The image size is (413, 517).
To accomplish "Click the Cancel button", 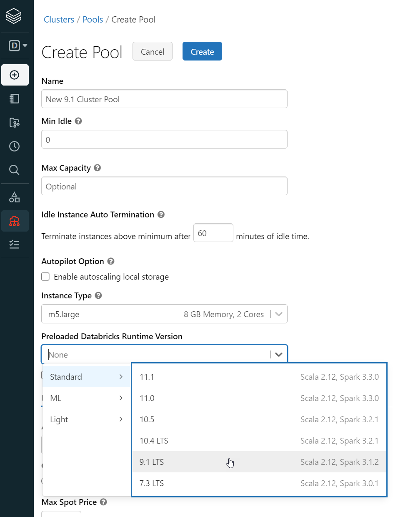I will [x=153, y=51].
